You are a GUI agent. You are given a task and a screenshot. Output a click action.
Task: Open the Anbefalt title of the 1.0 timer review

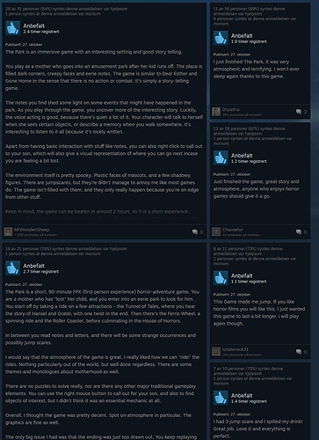(242, 36)
